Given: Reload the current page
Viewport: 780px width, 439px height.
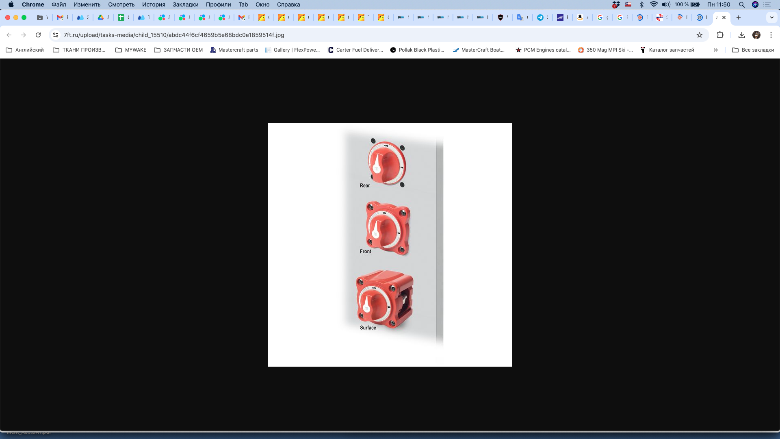Looking at the screenshot, I should 38,35.
